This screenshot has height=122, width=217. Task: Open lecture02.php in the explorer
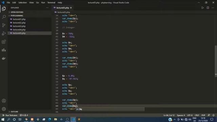19,23
